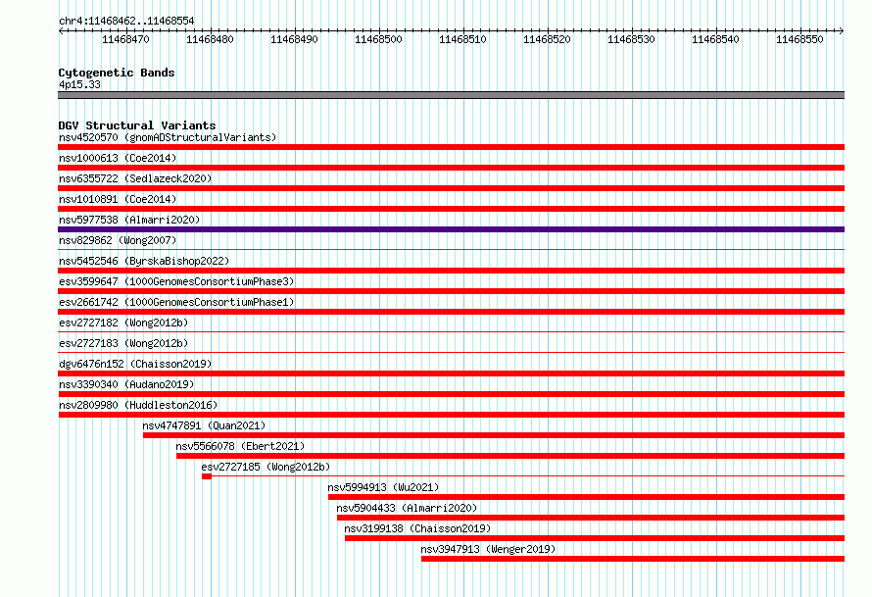Image resolution: width=872 pixels, height=597 pixels.
Task: Click the DGV Structural Variants track title
Action: tap(137, 125)
